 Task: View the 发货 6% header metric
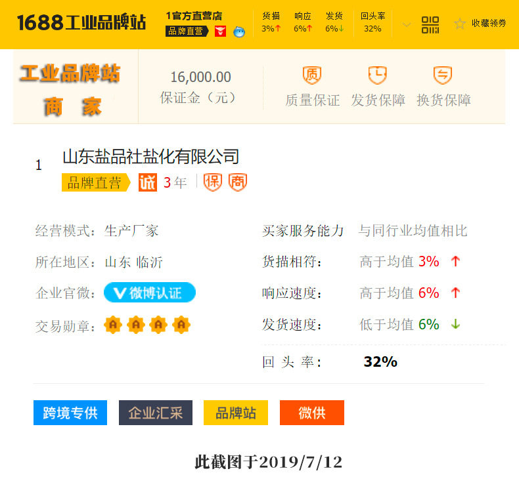[x=334, y=22]
